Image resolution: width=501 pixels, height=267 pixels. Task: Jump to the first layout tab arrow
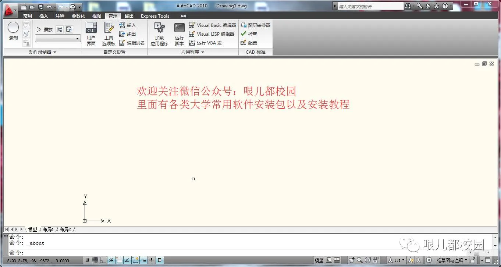[7, 229]
